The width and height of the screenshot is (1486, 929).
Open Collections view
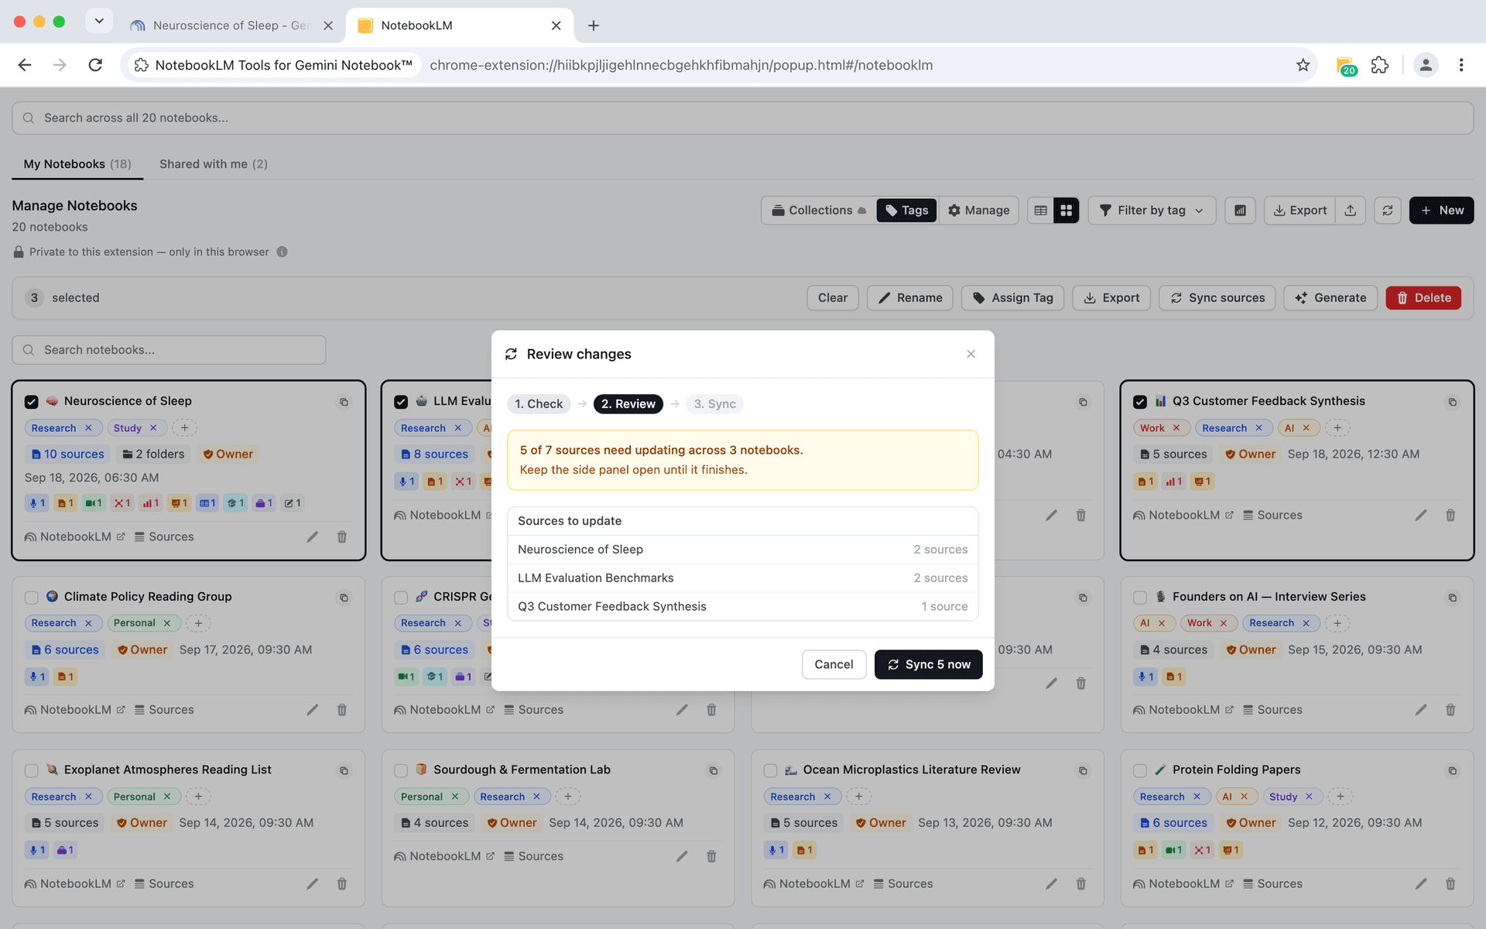(820, 211)
